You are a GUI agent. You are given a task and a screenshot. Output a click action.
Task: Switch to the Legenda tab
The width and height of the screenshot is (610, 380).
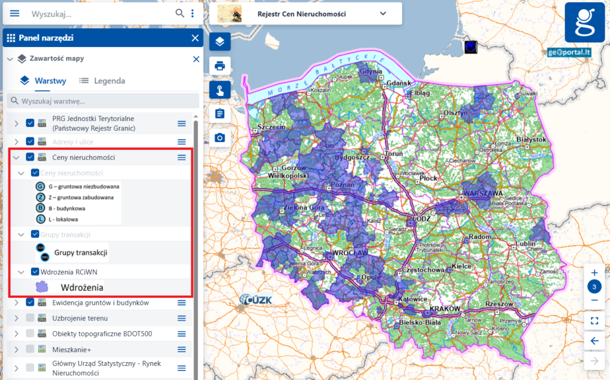coord(102,81)
